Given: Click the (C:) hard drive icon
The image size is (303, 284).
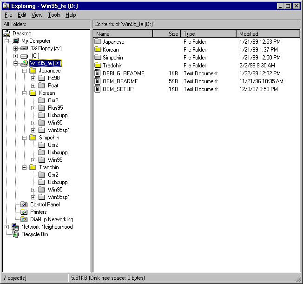Looking at the screenshot, I should point(24,56).
